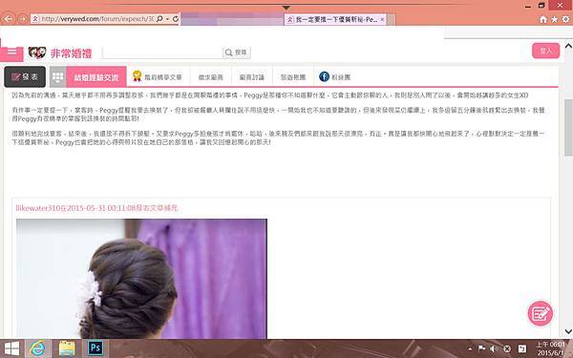The height and width of the screenshot is (358, 573).
Task: Click the pink 登入 login button
Action: click(x=546, y=51)
